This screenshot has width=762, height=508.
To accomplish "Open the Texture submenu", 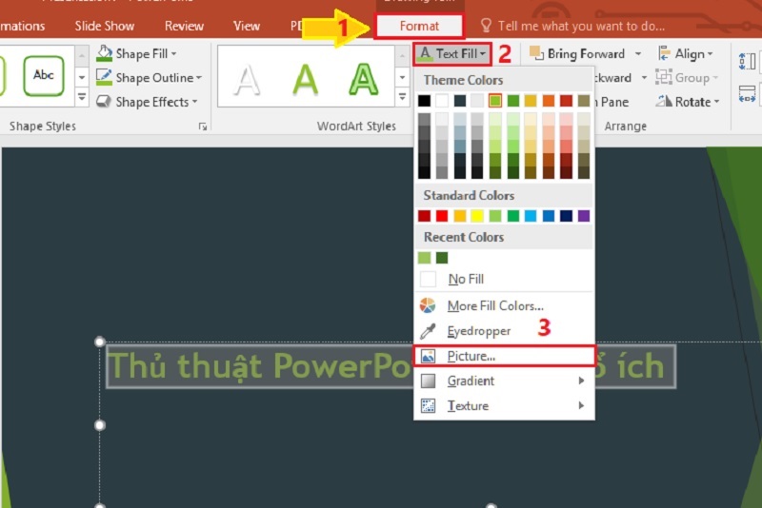I will 504,405.
